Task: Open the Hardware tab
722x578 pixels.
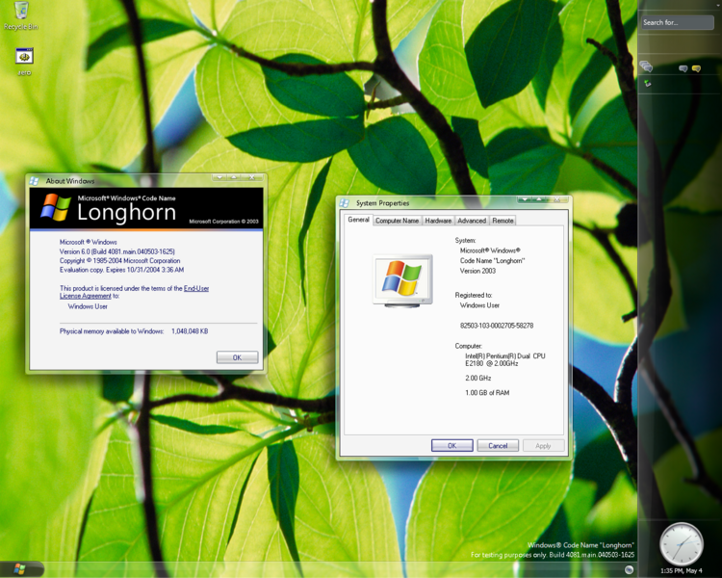Action: pos(438,221)
